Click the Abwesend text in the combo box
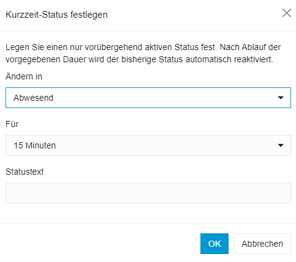The image size is (296, 262). coord(34,98)
